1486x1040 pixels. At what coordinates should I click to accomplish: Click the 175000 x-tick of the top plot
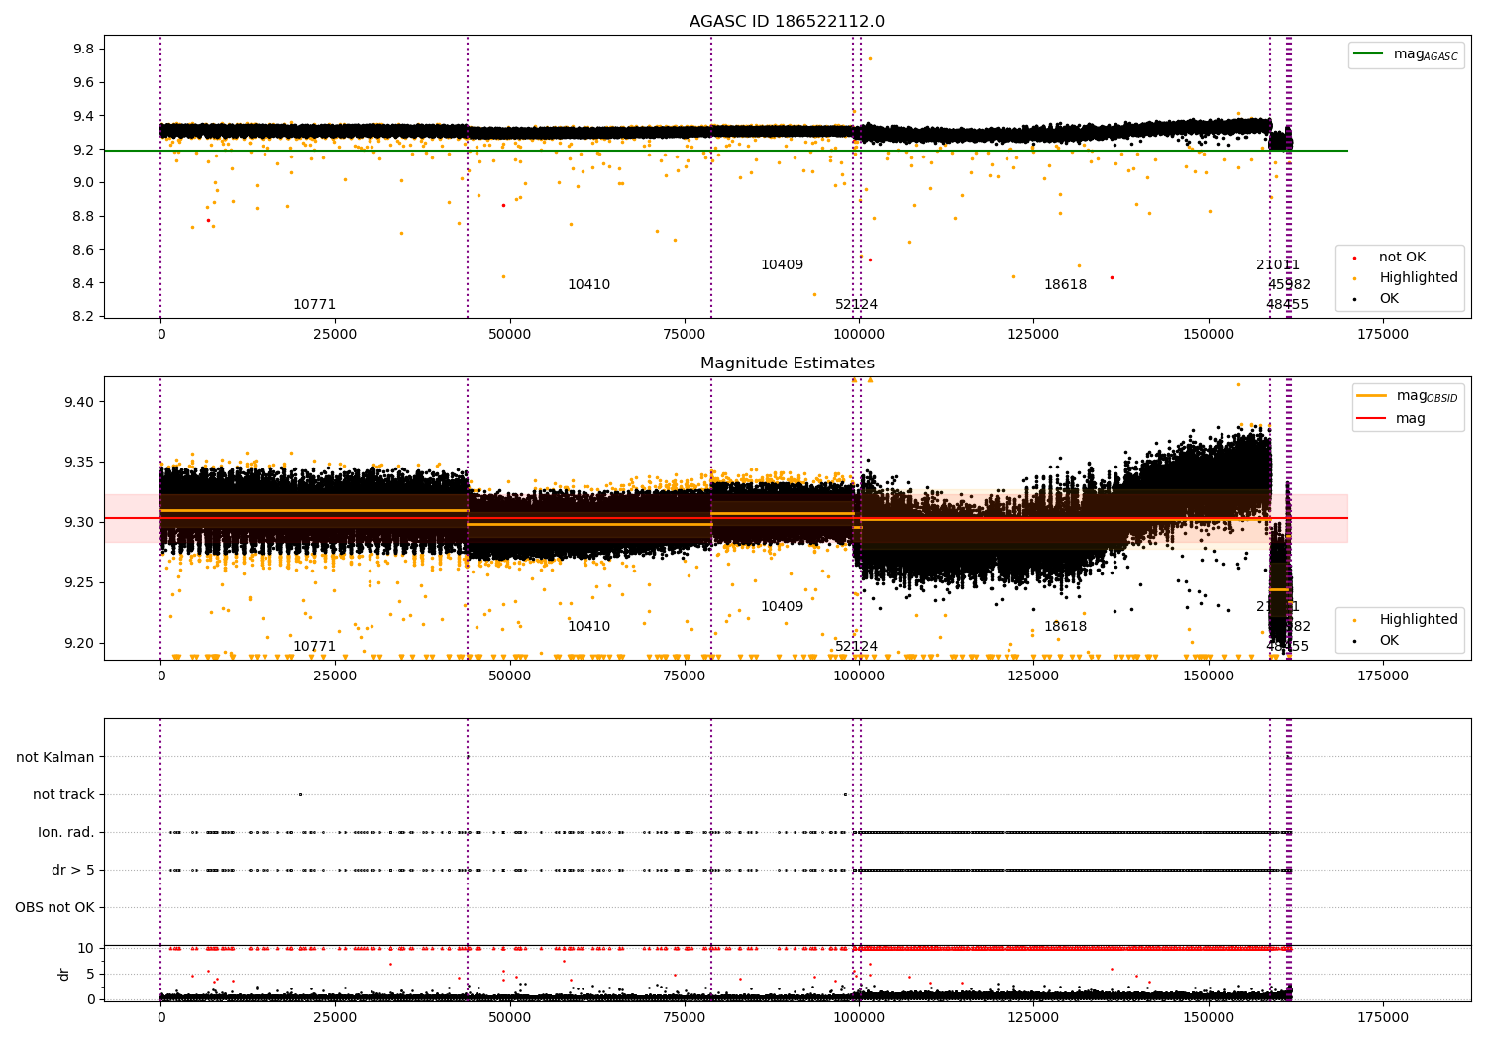click(1382, 335)
